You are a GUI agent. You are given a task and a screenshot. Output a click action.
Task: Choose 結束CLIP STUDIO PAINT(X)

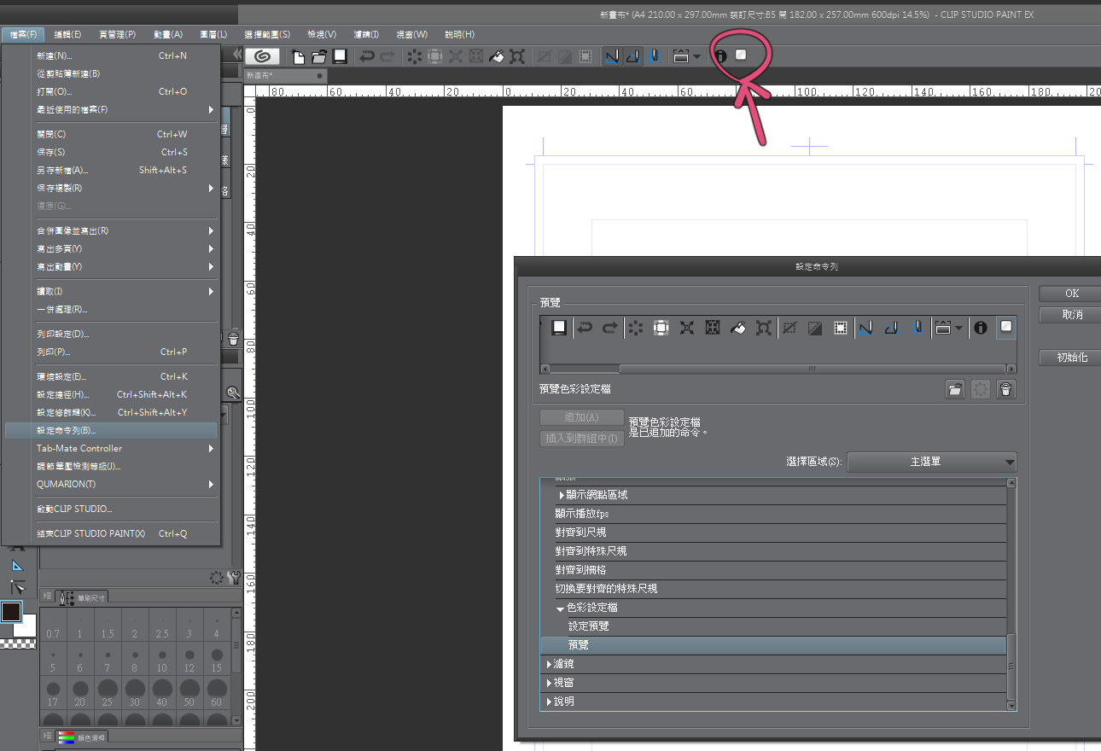point(111,533)
